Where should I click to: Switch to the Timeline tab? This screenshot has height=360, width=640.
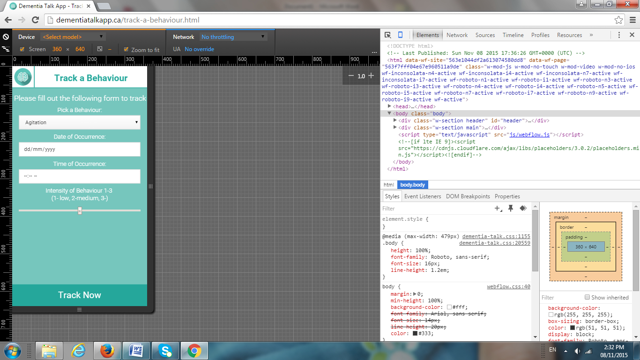tap(513, 35)
